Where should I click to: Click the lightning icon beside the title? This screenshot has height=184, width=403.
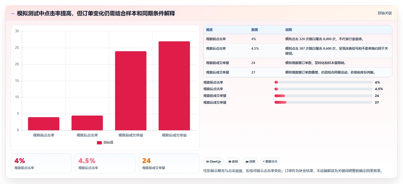[13, 14]
